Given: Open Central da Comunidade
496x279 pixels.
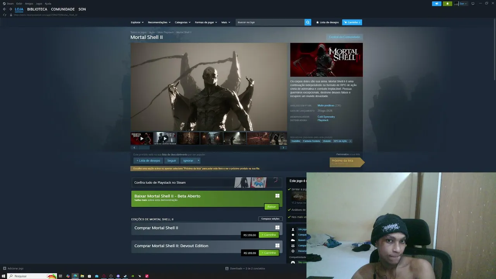Looking at the screenshot, I should [x=344, y=37].
